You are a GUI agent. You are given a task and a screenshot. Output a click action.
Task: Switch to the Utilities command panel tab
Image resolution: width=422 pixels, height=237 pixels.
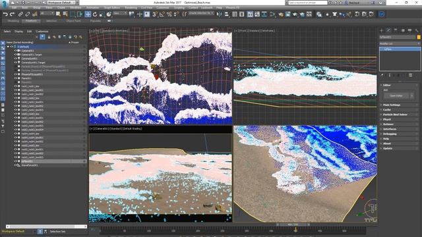417,30
